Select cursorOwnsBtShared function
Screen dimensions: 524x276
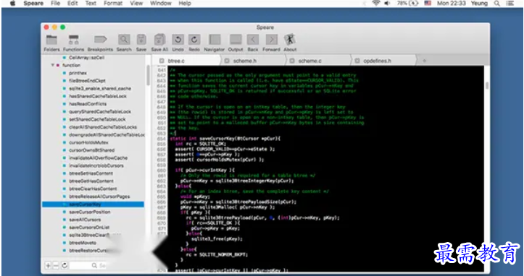pyautogui.click(x=91, y=150)
